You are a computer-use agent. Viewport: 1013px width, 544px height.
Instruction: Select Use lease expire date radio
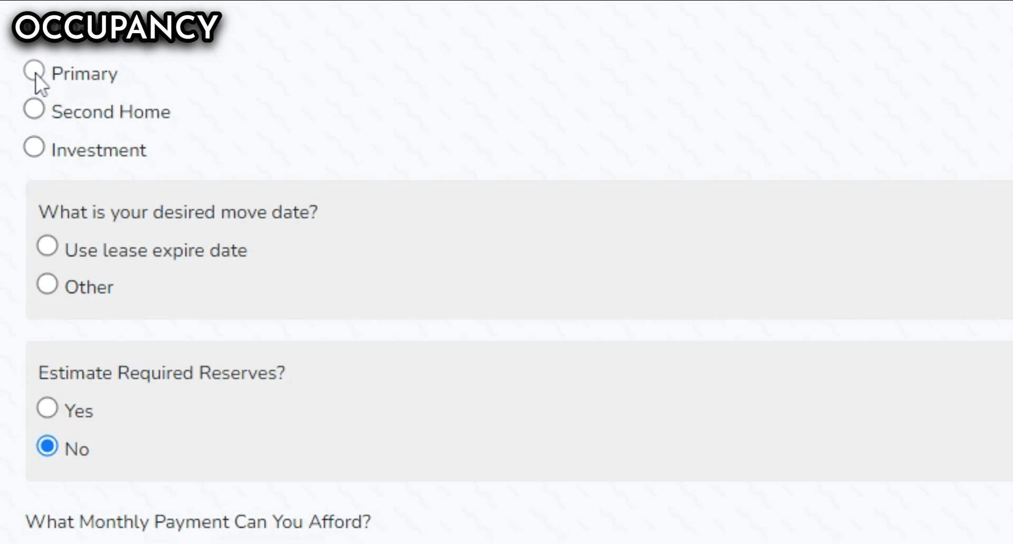(47, 246)
